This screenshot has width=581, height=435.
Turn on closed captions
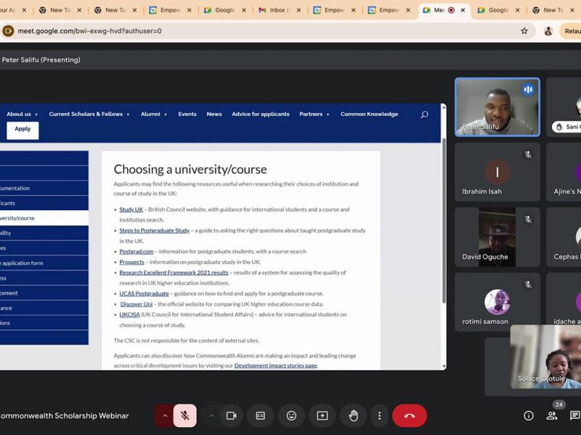tap(260, 415)
